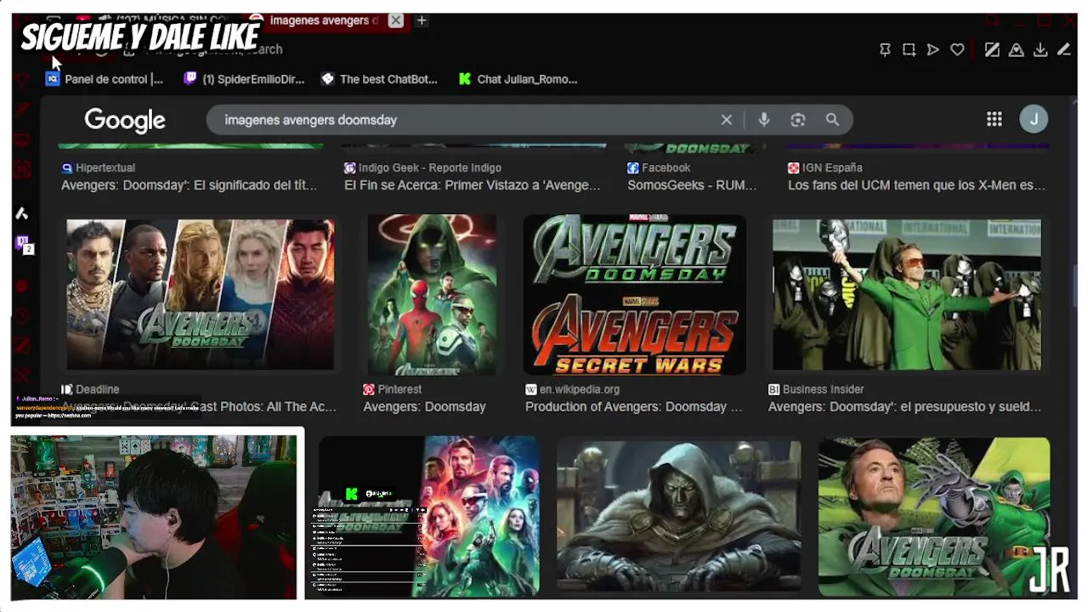Open the 'Panel de control' bookmark
Screen dimensions: 1088x612
click(x=104, y=79)
